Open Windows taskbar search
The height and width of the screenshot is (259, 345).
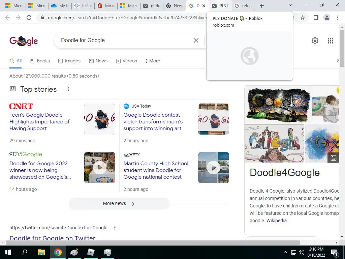(x=24, y=252)
